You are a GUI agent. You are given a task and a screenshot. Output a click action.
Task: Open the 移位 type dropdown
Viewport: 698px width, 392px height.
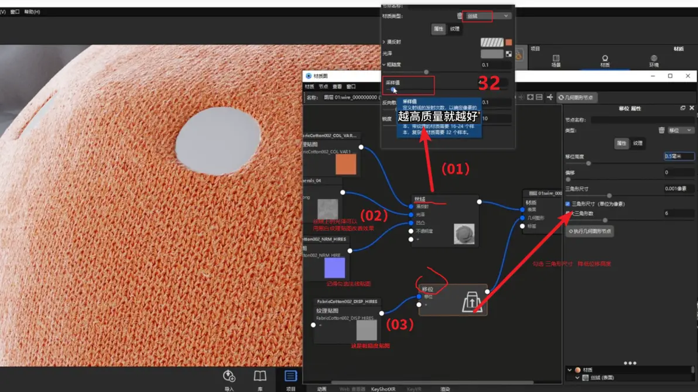pos(680,130)
